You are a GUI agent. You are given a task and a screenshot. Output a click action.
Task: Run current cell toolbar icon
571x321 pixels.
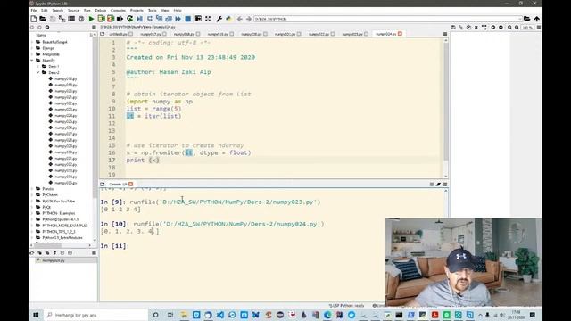(x=101, y=19)
